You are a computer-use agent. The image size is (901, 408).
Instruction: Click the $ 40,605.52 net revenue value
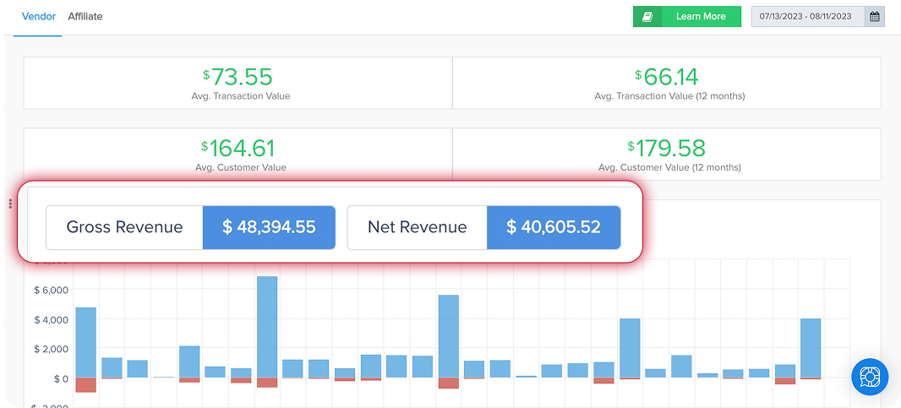[554, 227]
